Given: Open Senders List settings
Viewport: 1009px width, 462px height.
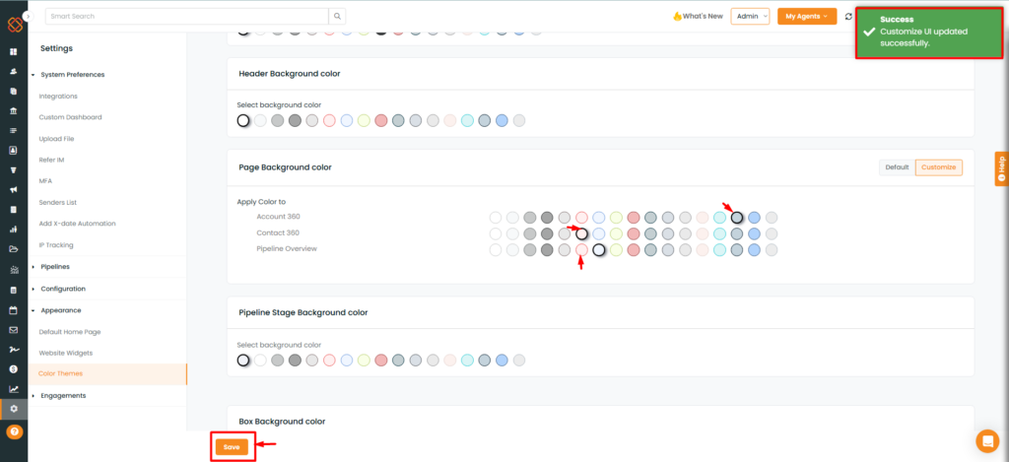Looking at the screenshot, I should (58, 202).
